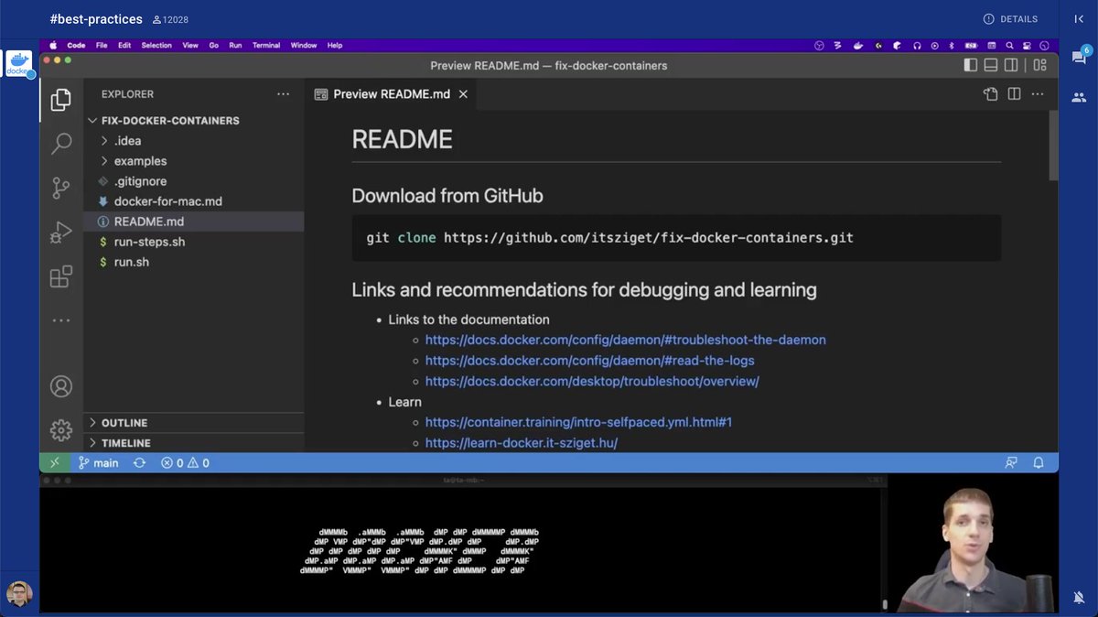Open the chat icon with badge 6
This screenshot has width=1098, height=617.
click(1079, 57)
